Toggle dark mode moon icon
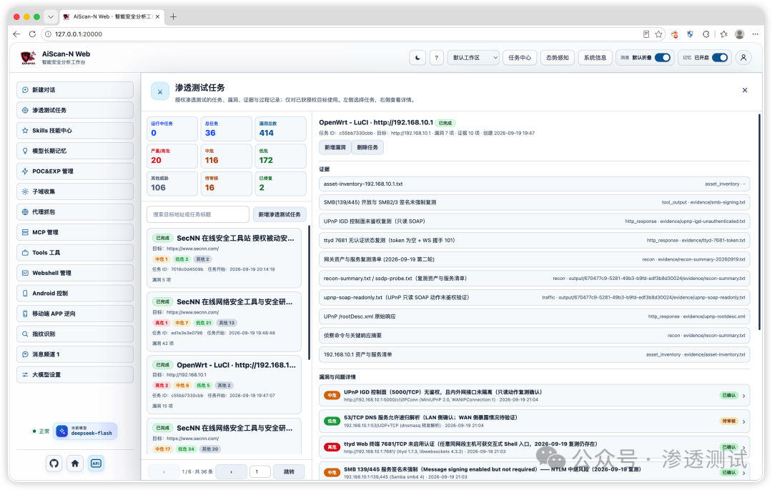772x490 pixels. pos(417,58)
